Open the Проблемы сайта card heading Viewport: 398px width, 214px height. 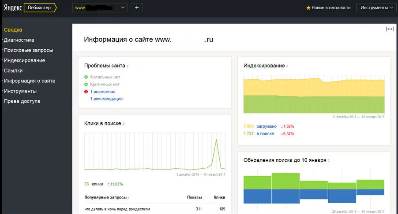pyautogui.click(x=105, y=66)
